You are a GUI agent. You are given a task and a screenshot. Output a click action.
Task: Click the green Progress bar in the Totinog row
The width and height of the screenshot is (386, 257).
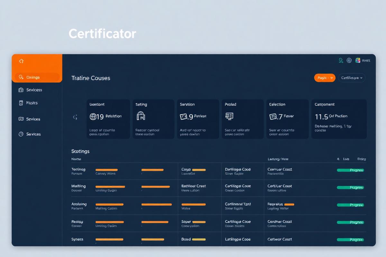click(350, 170)
